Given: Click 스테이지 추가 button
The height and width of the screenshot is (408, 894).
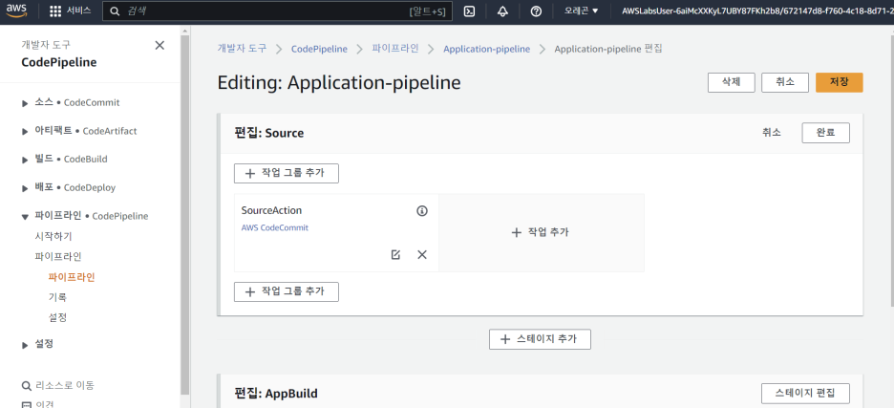Looking at the screenshot, I should coord(540,339).
